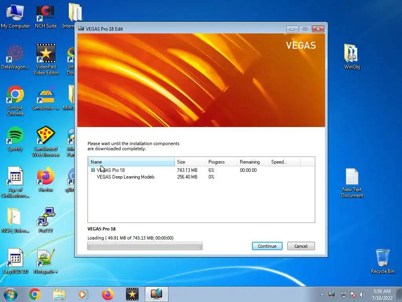This screenshot has height=302, width=402.
Task: Select VideoPad Video Editor desktop icon
Action: (46, 60)
